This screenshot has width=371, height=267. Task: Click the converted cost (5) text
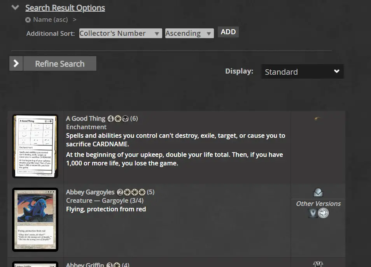[x=150, y=192]
